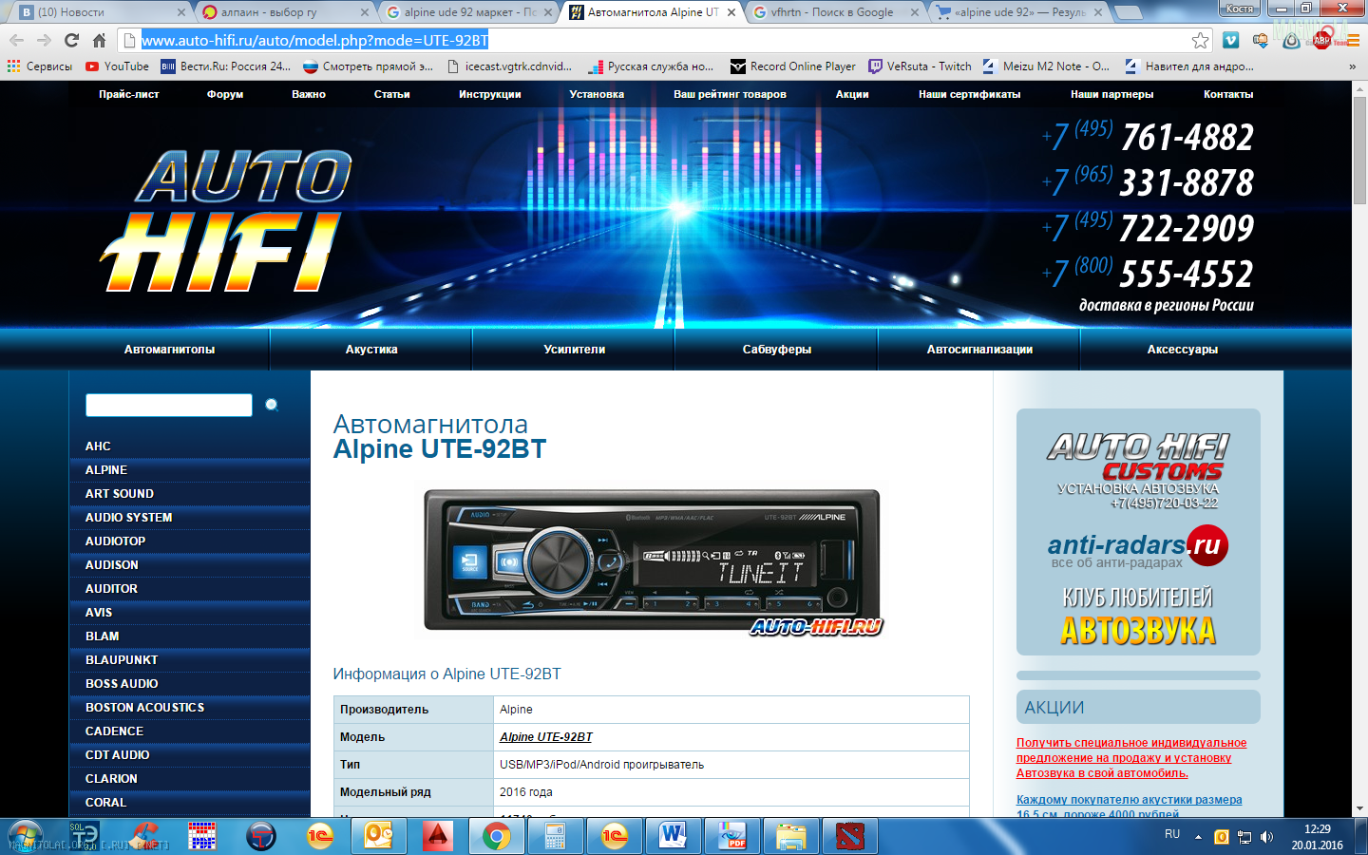1368x855 pixels.
Task: Bookmark this page with the star icon
Action: coord(1200,40)
